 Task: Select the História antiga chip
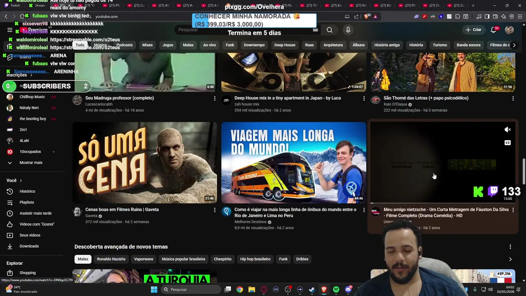387,45
